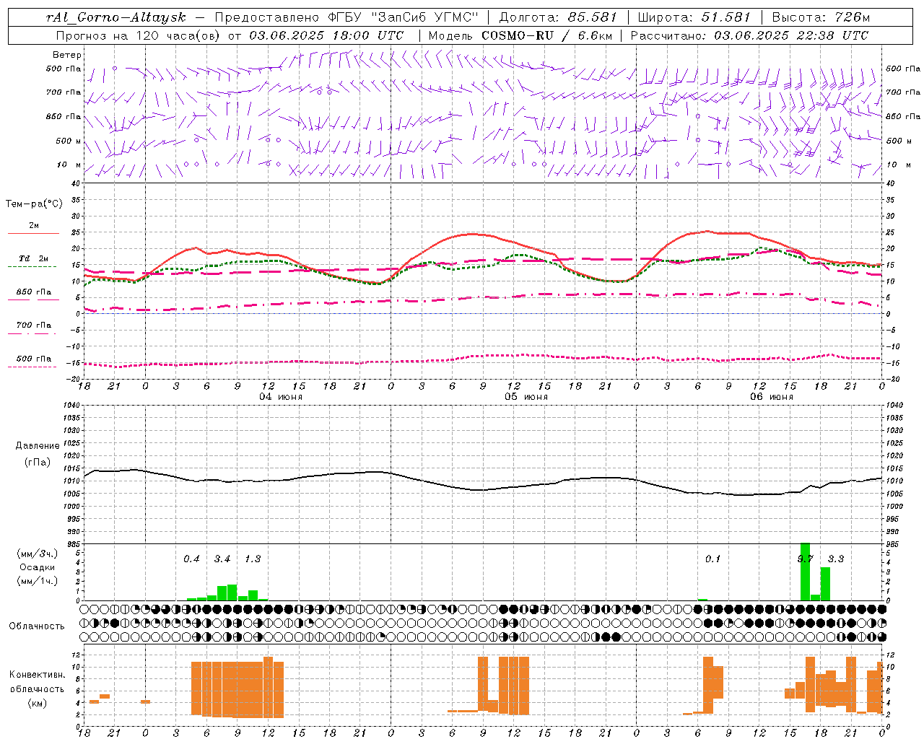Click the 04 июня date label
Image resolution: width=924 pixels, height=739 pixels.
(281, 397)
